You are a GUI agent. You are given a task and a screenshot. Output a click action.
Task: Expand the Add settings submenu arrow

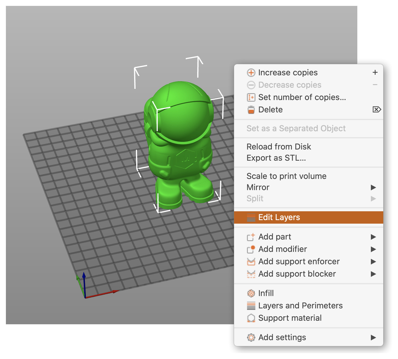coord(373,338)
